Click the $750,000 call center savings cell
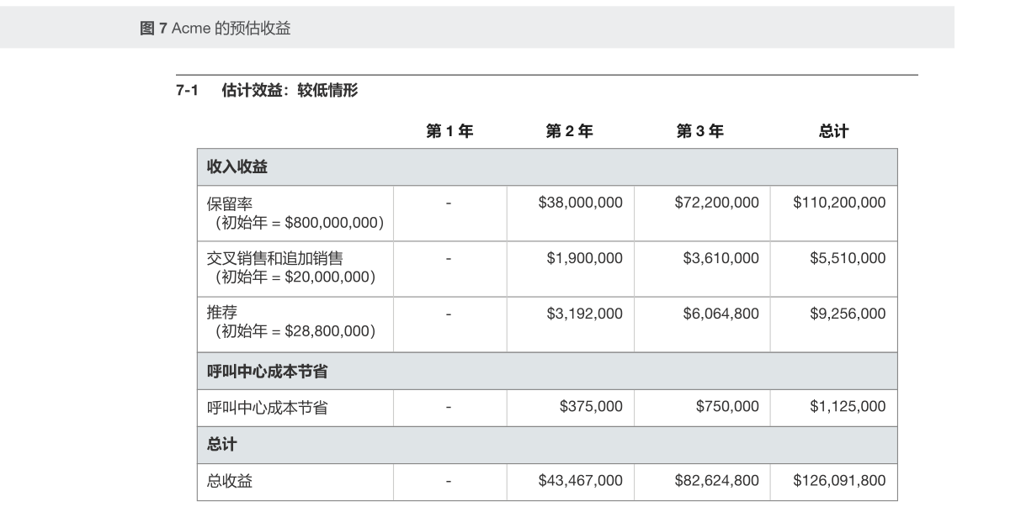Viewport: 1021px width, 512px height. 727,407
